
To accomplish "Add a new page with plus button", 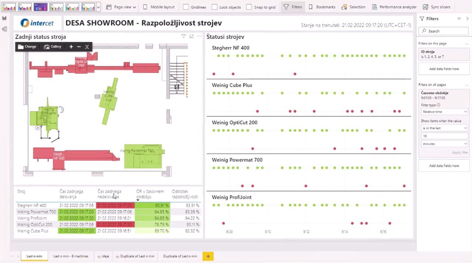I will [208, 256].
